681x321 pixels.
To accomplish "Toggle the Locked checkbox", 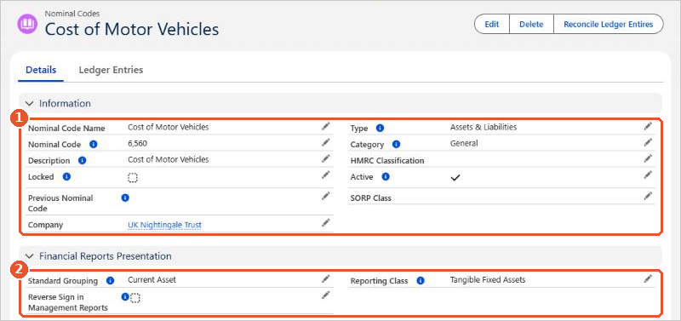I will click(133, 178).
